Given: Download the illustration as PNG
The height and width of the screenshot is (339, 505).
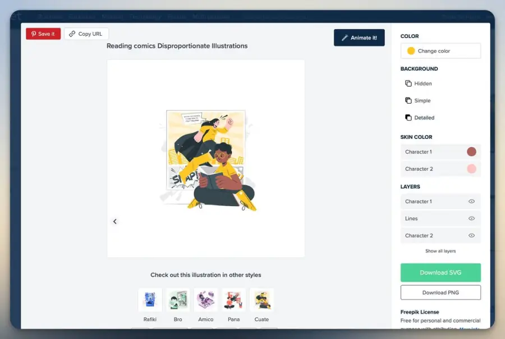Looking at the screenshot, I should 440,292.
